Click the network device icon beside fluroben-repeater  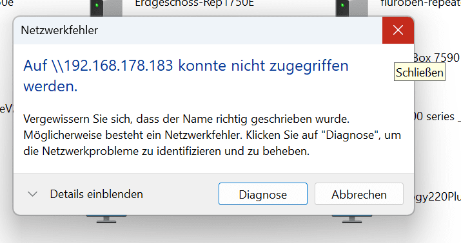(351, 8)
